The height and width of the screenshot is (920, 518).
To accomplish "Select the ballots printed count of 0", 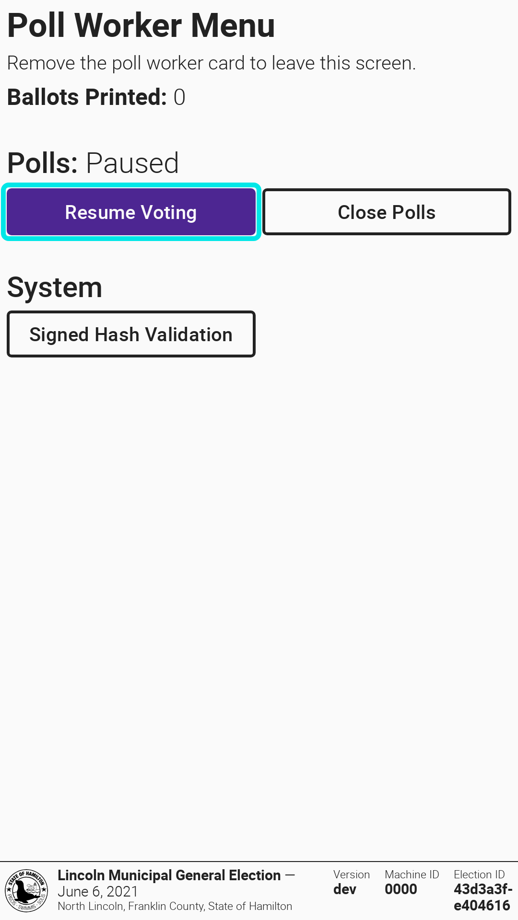I will pos(179,97).
